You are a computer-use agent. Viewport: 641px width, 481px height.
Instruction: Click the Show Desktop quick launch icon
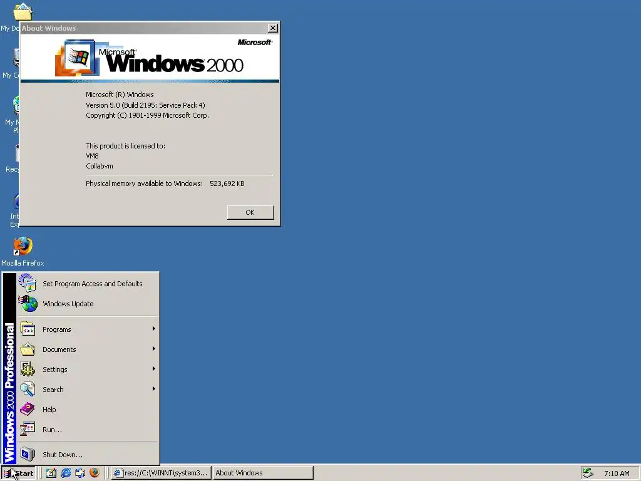[51, 473]
